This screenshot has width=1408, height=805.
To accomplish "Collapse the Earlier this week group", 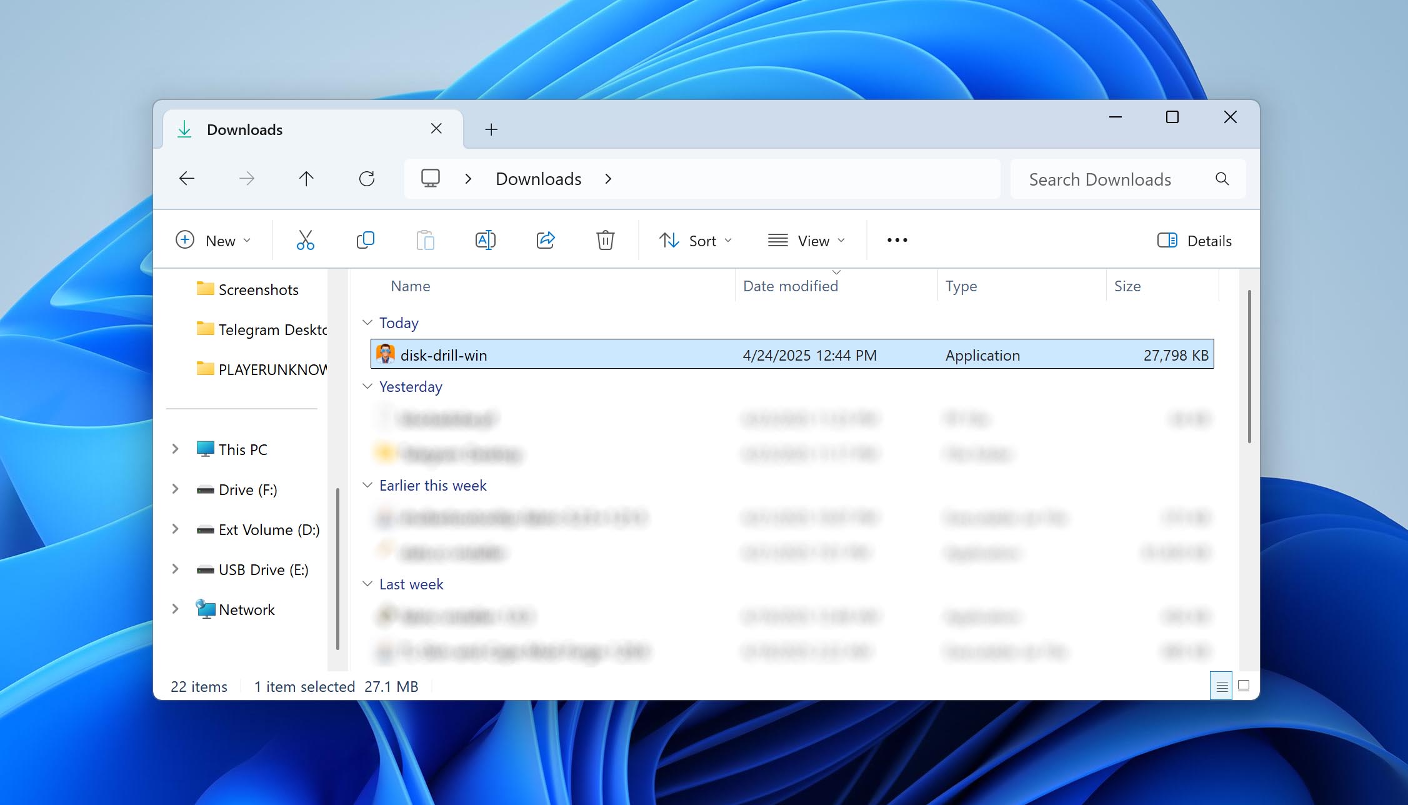I will [367, 485].
